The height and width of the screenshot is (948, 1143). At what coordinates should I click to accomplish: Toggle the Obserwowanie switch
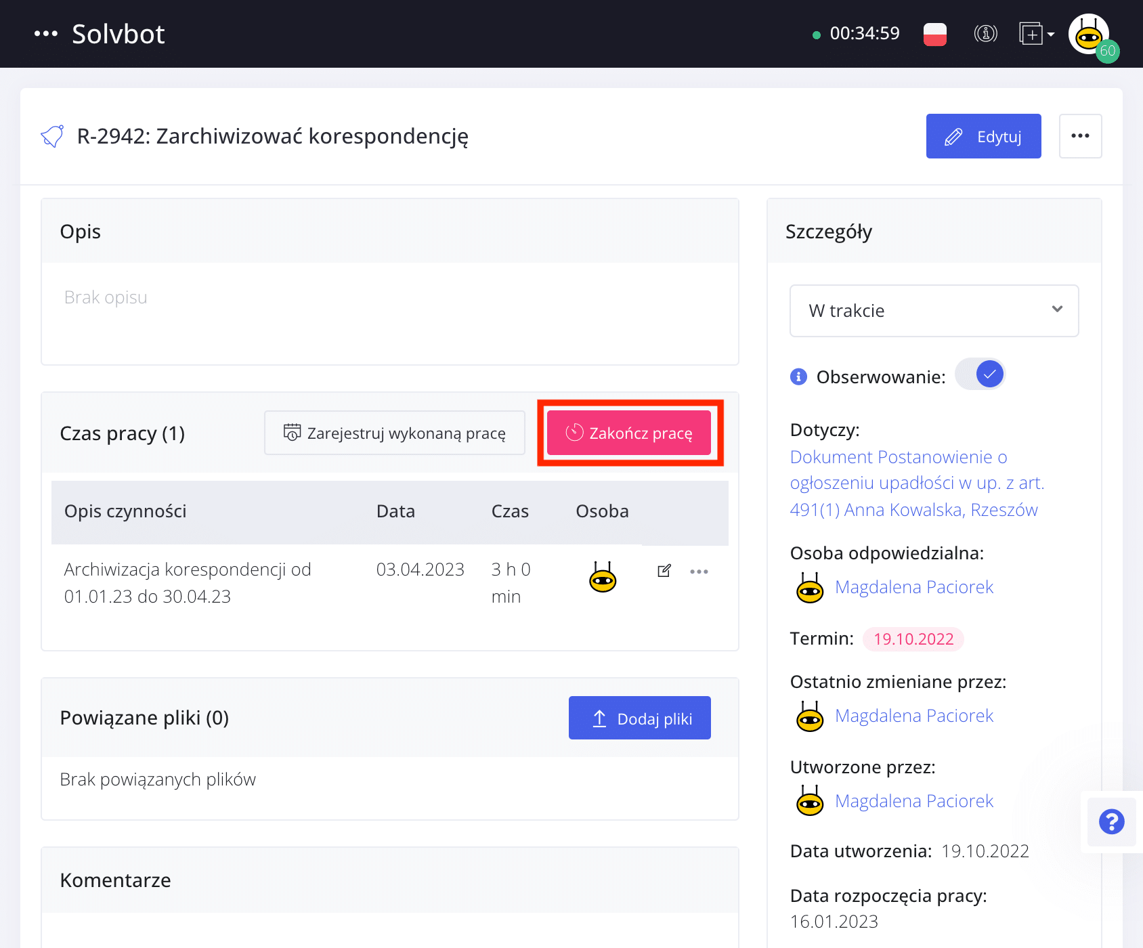(x=980, y=374)
